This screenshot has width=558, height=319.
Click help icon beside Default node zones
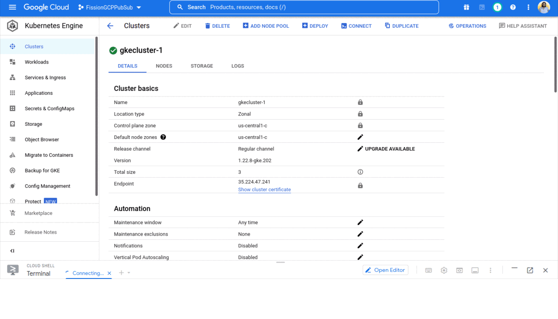click(x=163, y=137)
